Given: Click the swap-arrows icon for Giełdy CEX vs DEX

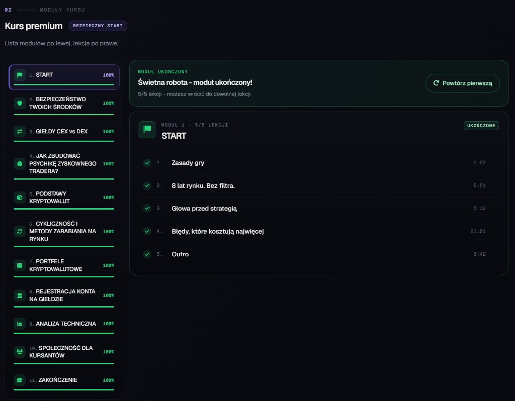Looking at the screenshot, I should point(20,131).
